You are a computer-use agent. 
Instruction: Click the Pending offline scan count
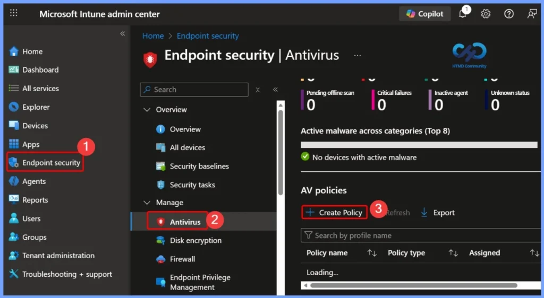click(311, 105)
